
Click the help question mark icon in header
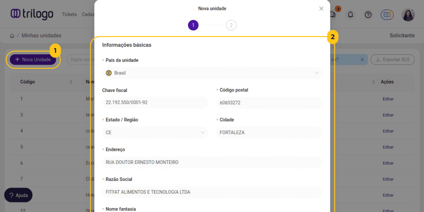pos(368,14)
